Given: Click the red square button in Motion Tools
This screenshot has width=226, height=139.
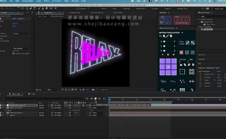Looking at the screenshot, I should 181,53.
